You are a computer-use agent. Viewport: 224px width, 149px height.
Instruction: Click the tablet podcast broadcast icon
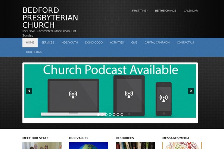point(129,94)
